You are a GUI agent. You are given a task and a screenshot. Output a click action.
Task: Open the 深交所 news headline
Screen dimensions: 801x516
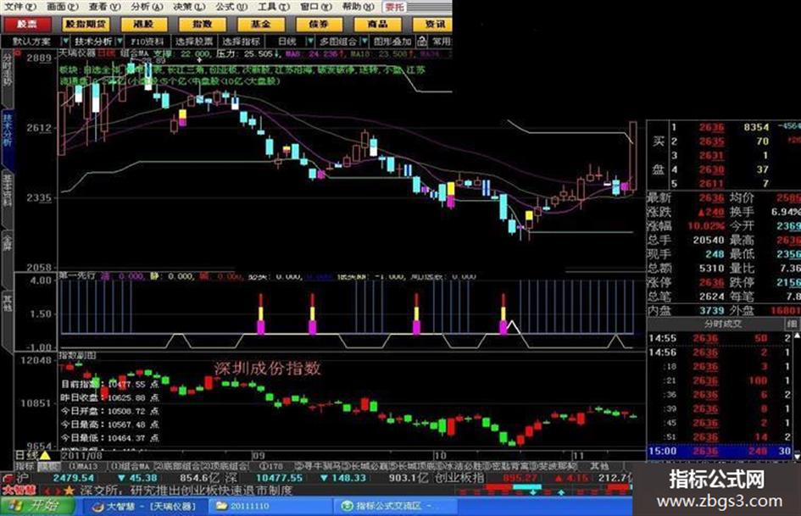click(186, 491)
